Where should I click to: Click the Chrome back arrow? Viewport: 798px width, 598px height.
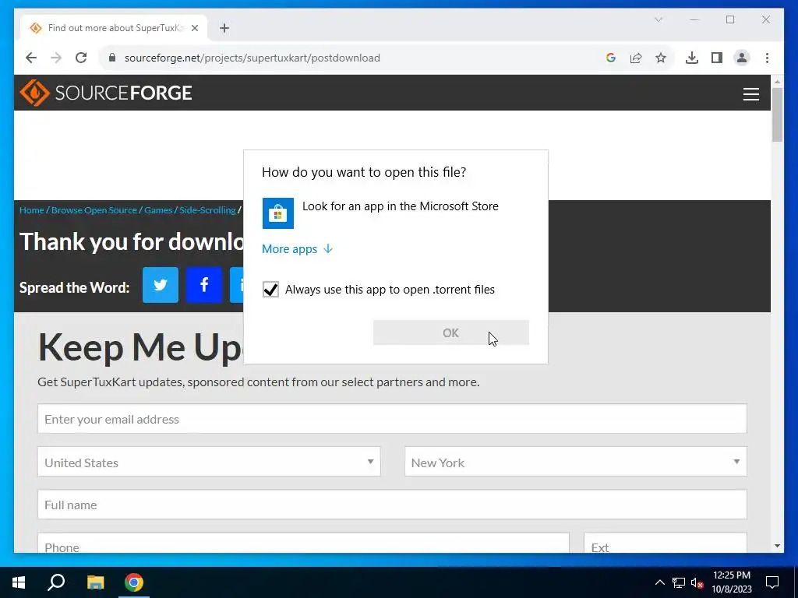(31, 58)
